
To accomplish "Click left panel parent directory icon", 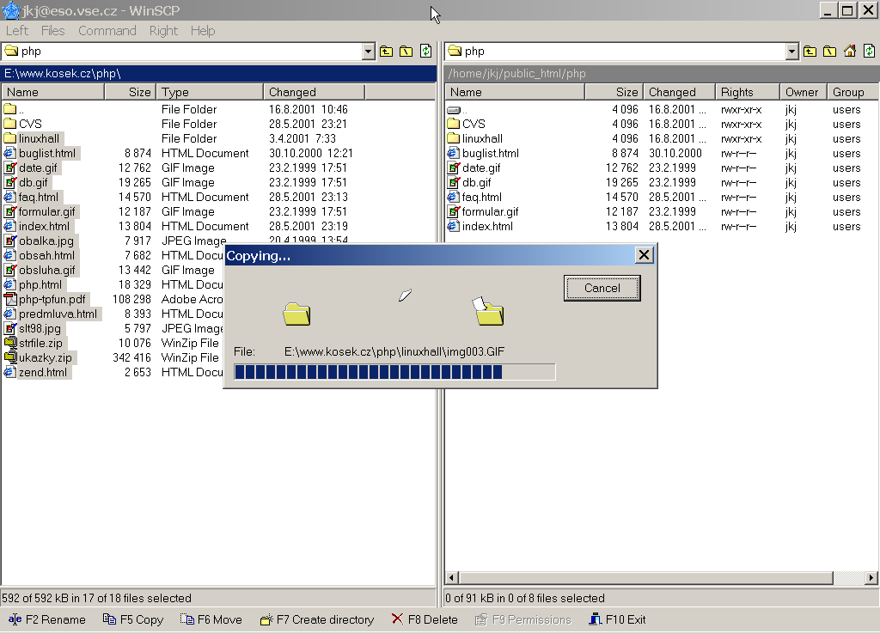I will [386, 52].
